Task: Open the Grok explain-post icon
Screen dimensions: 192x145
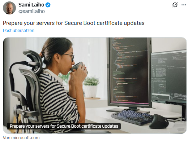Action: (175, 5)
